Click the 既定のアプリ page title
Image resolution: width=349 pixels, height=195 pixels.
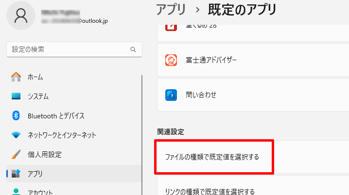click(242, 10)
